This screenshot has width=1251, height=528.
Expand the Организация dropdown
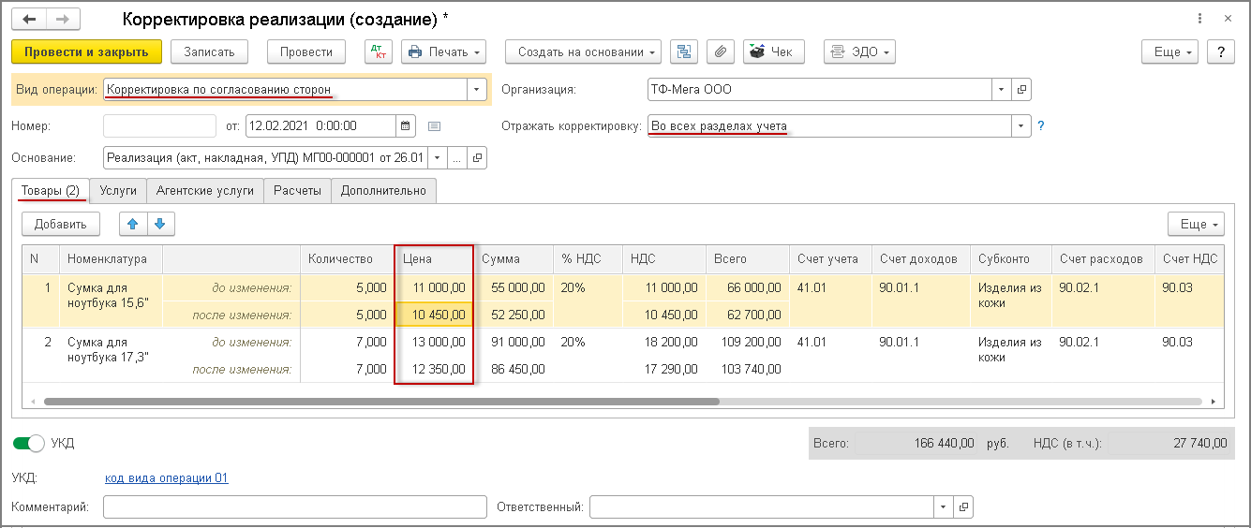[1003, 90]
